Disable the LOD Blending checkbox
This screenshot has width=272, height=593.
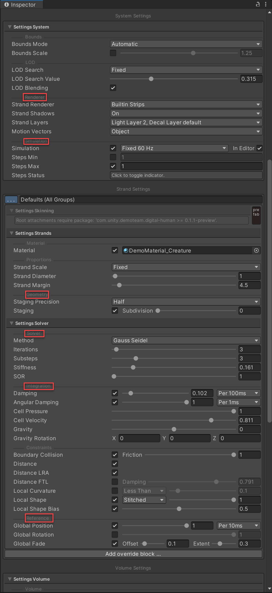[113, 88]
